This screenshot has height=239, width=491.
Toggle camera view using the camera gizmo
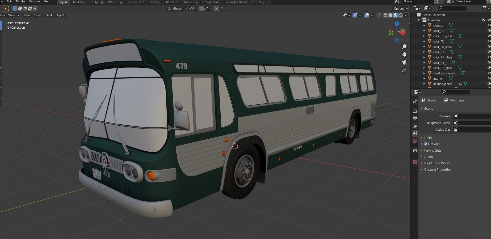(404, 62)
